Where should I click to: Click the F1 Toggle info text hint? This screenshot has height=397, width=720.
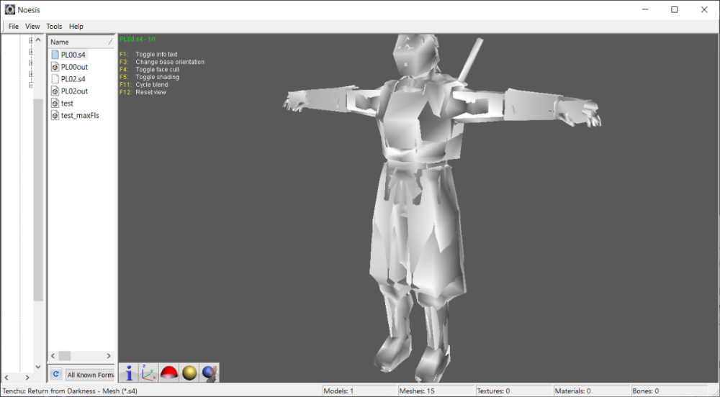pos(148,54)
